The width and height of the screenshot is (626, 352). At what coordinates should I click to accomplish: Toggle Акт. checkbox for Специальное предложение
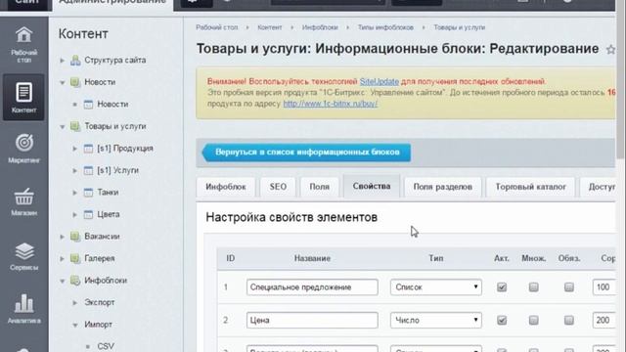[x=502, y=286]
